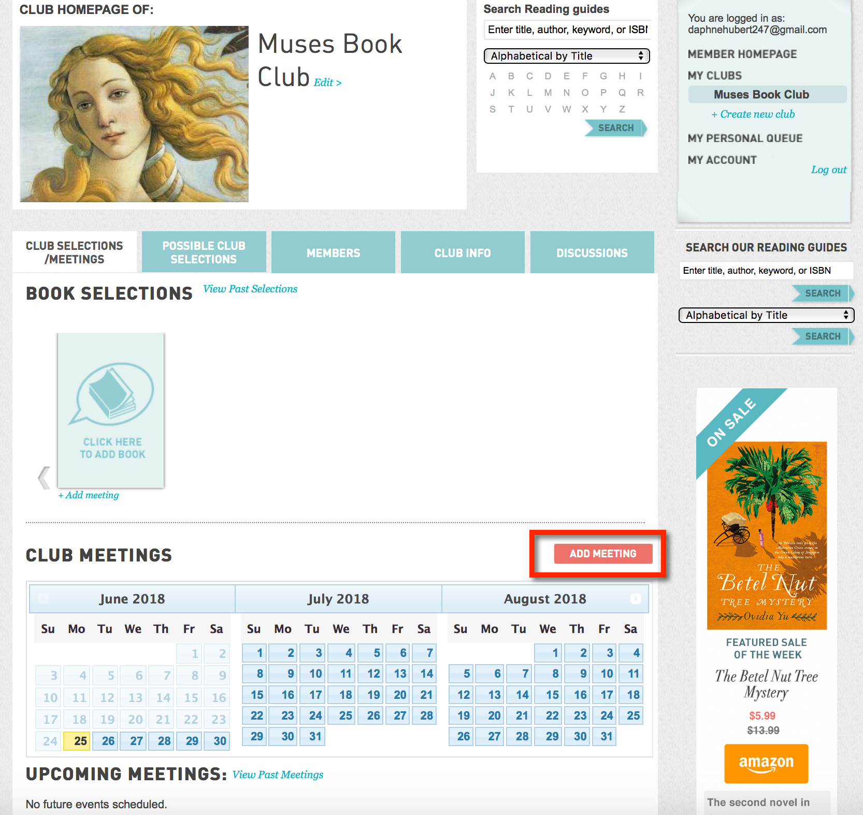Click the Create new club link
The width and height of the screenshot is (863, 815).
(x=753, y=114)
